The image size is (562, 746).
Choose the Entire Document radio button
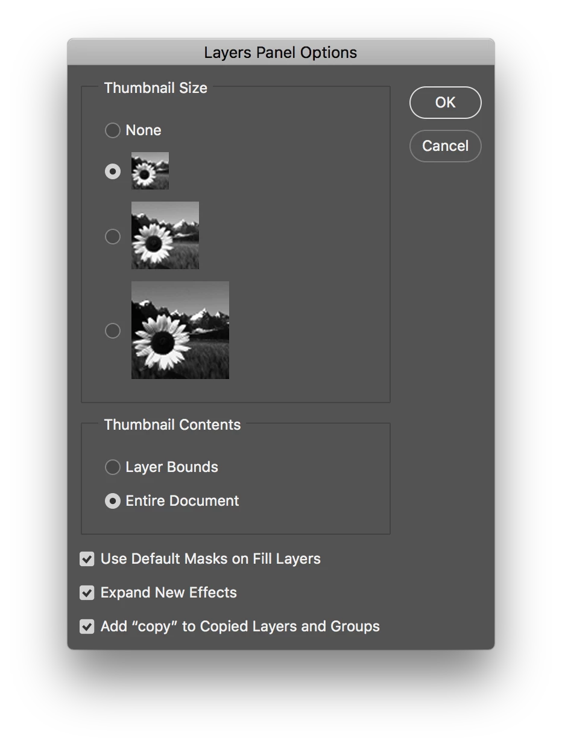pyautogui.click(x=113, y=501)
